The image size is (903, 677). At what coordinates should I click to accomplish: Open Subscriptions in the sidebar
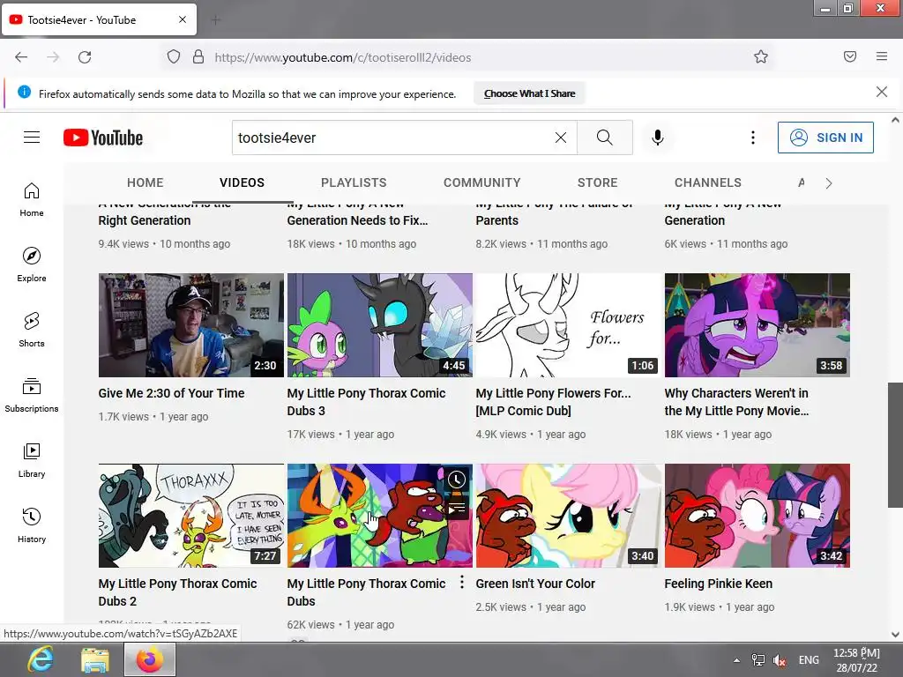[32, 395]
